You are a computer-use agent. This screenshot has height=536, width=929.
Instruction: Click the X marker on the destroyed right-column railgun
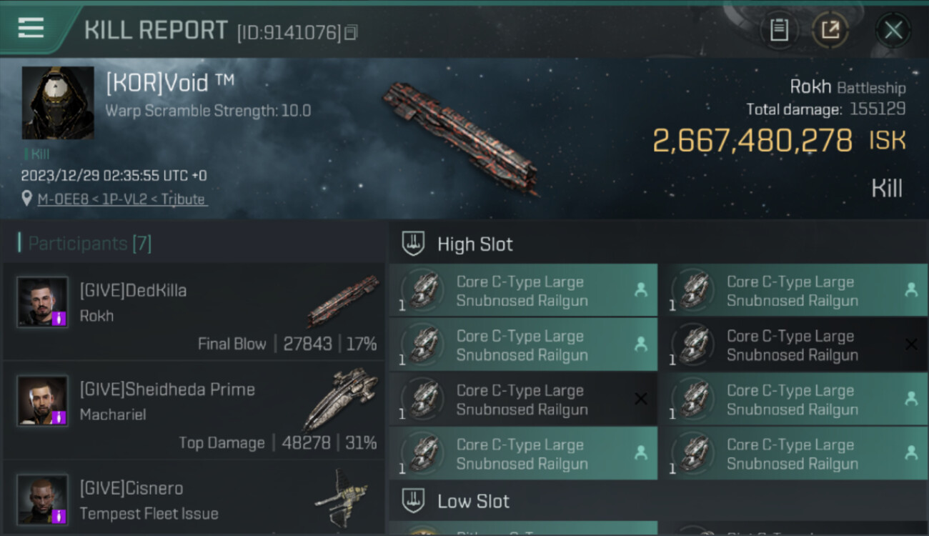pos(911,344)
